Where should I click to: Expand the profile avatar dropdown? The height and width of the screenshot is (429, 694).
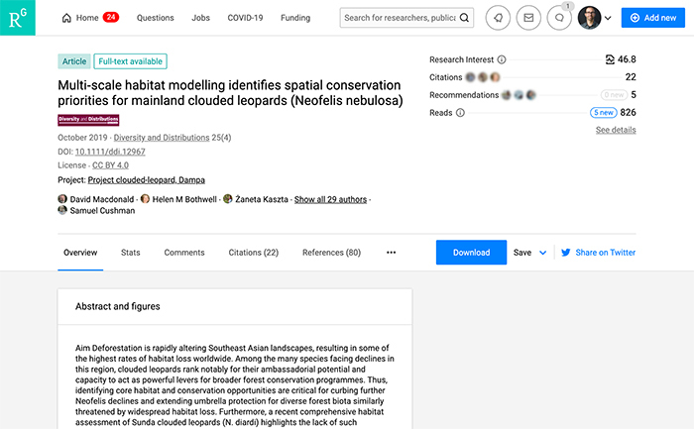click(x=607, y=18)
